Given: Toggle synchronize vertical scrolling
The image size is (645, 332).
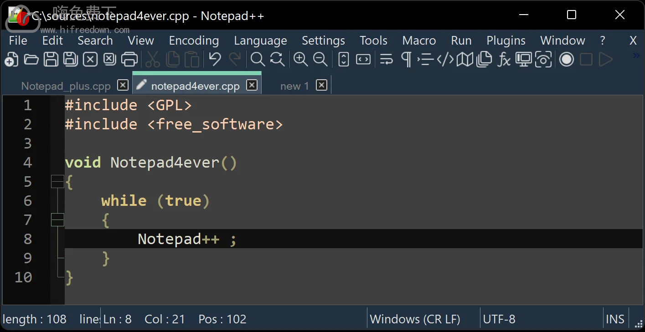Looking at the screenshot, I should point(344,59).
